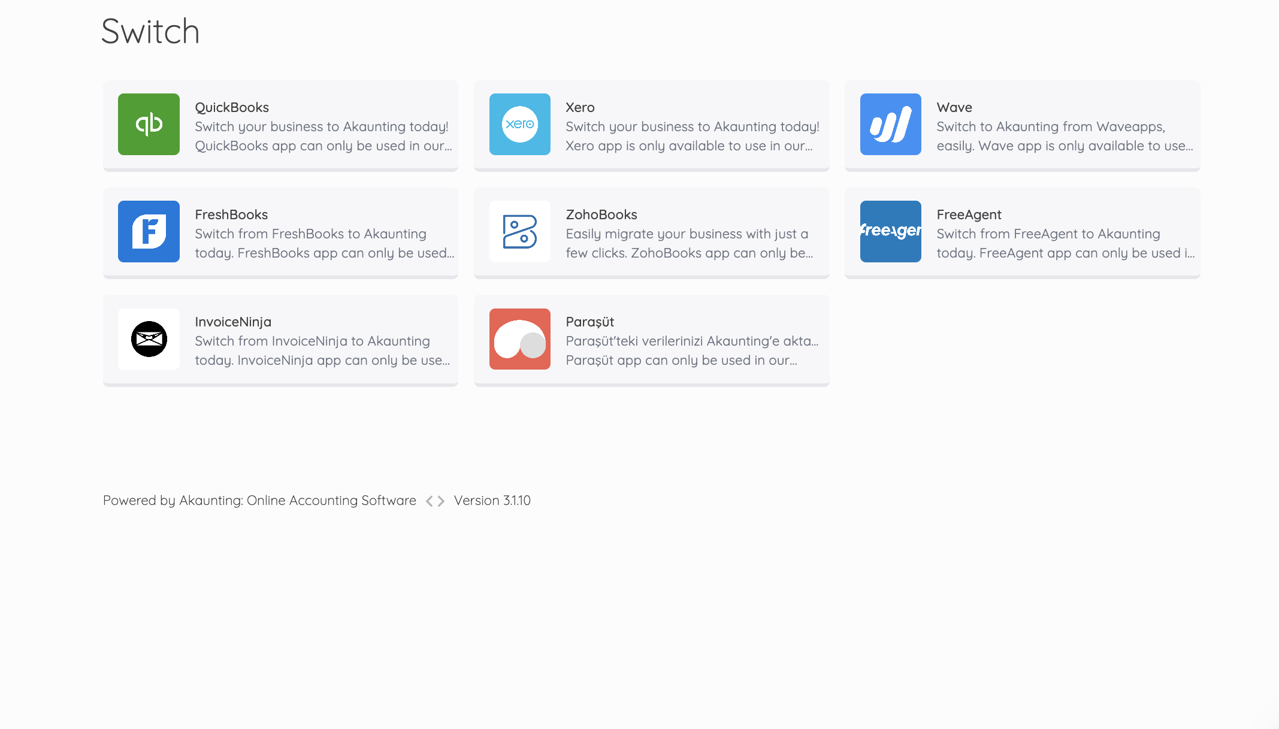Click the FreshBooks migration icon
The height and width of the screenshot is (729, 1279).
point(149,231)
